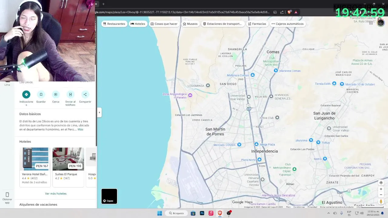Click Datos básicos heading
388x218 pixels.
click(30, 114)
